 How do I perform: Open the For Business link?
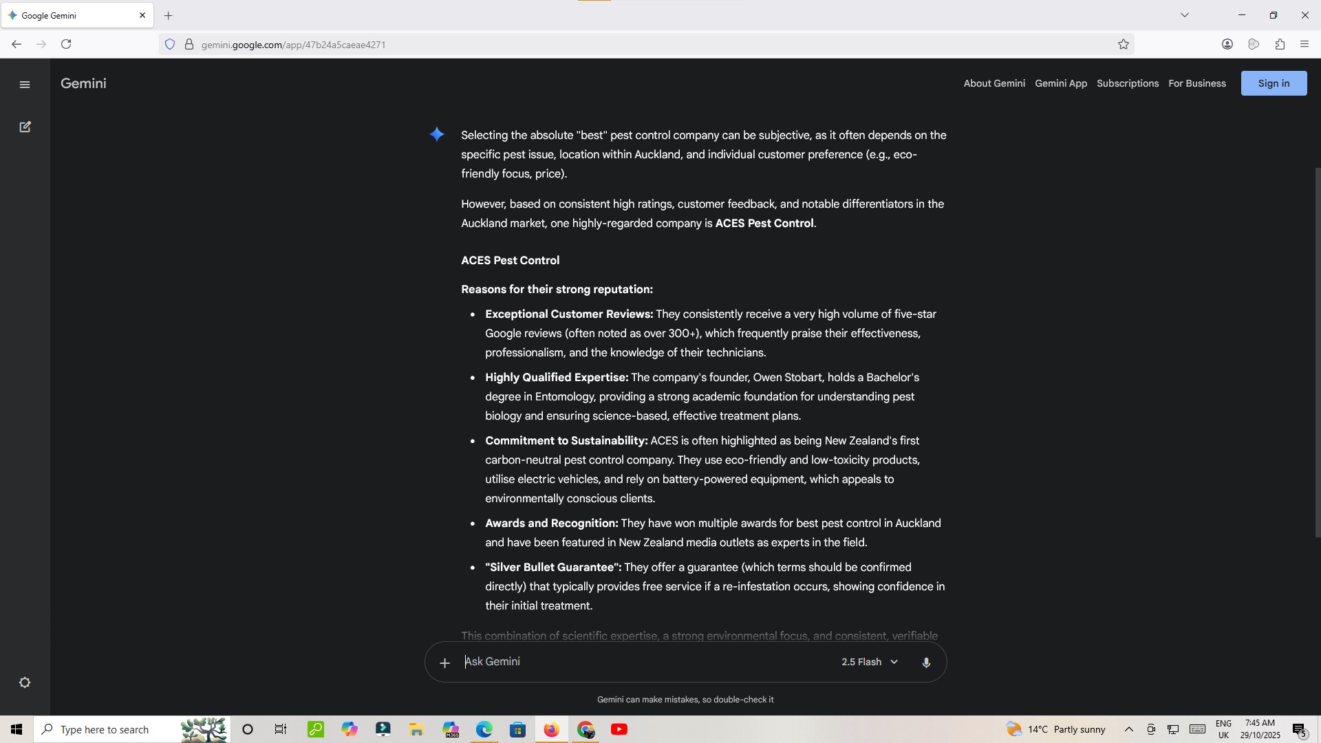(1196, 83)
